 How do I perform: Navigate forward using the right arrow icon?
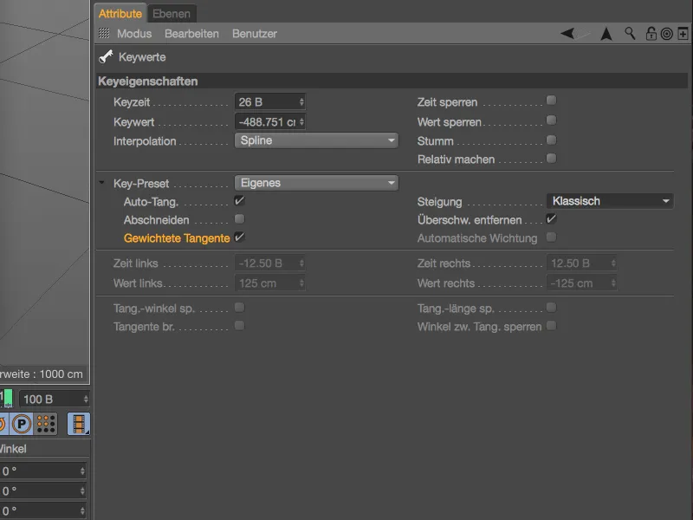pyautogui.click(x=606, y=33)
